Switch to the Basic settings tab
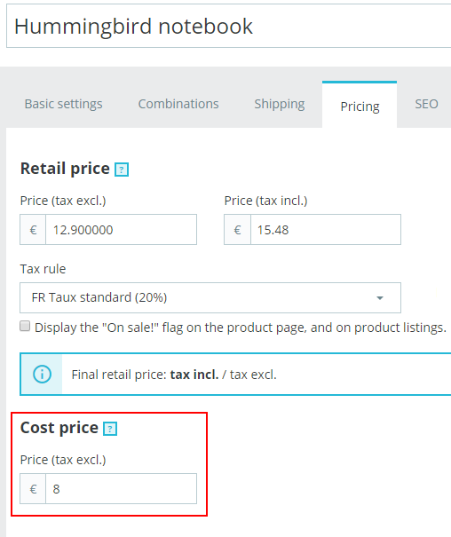This screenshot has height=537, width=451. coord(63,104)
